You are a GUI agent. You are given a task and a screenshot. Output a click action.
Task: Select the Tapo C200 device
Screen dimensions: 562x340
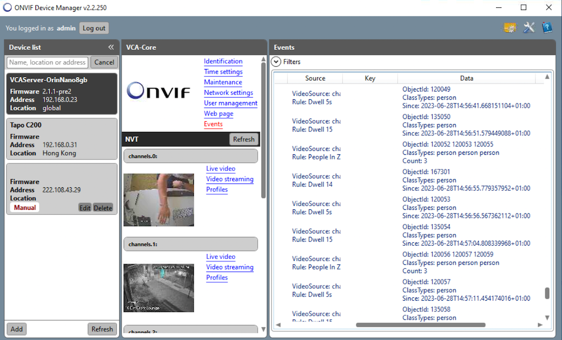point(62,139)
